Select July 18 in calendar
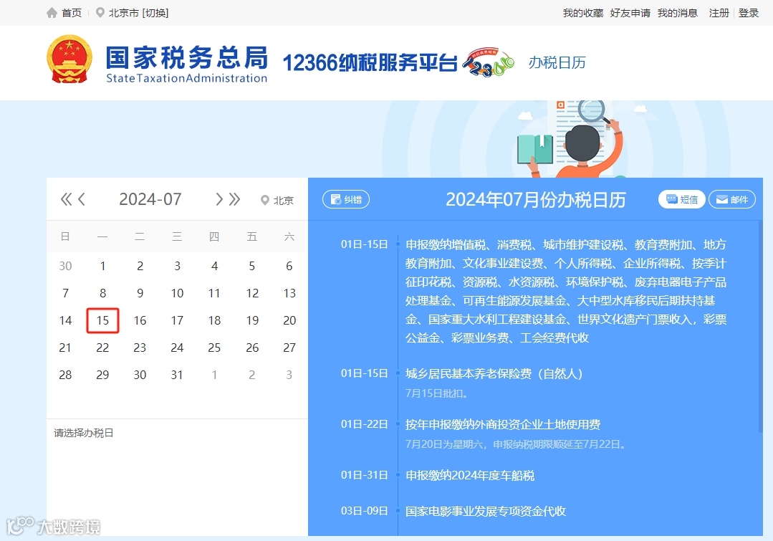Viewport: 773px width, 541px height. [214, 320]
